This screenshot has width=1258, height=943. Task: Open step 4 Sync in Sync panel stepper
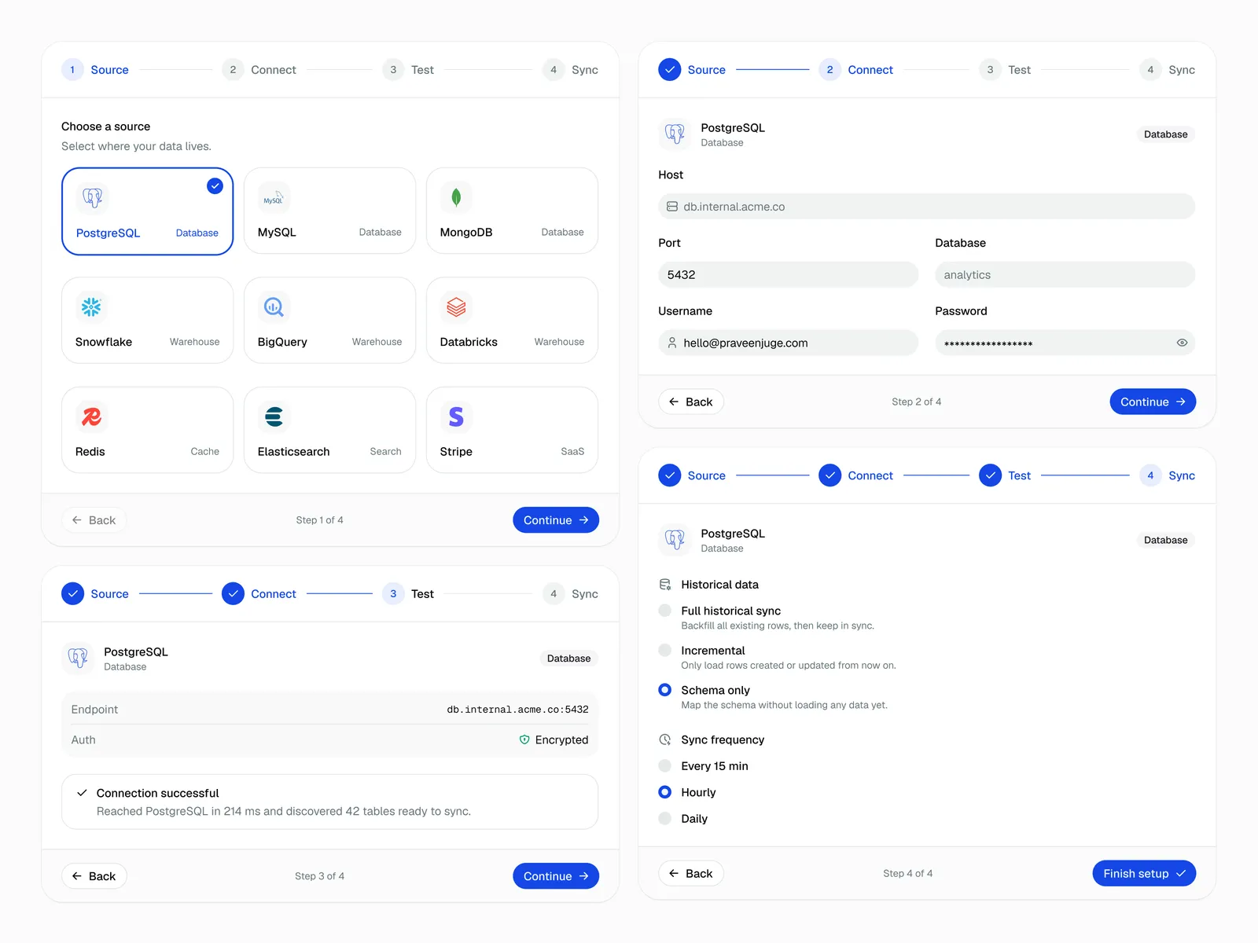pos(1168,475)
